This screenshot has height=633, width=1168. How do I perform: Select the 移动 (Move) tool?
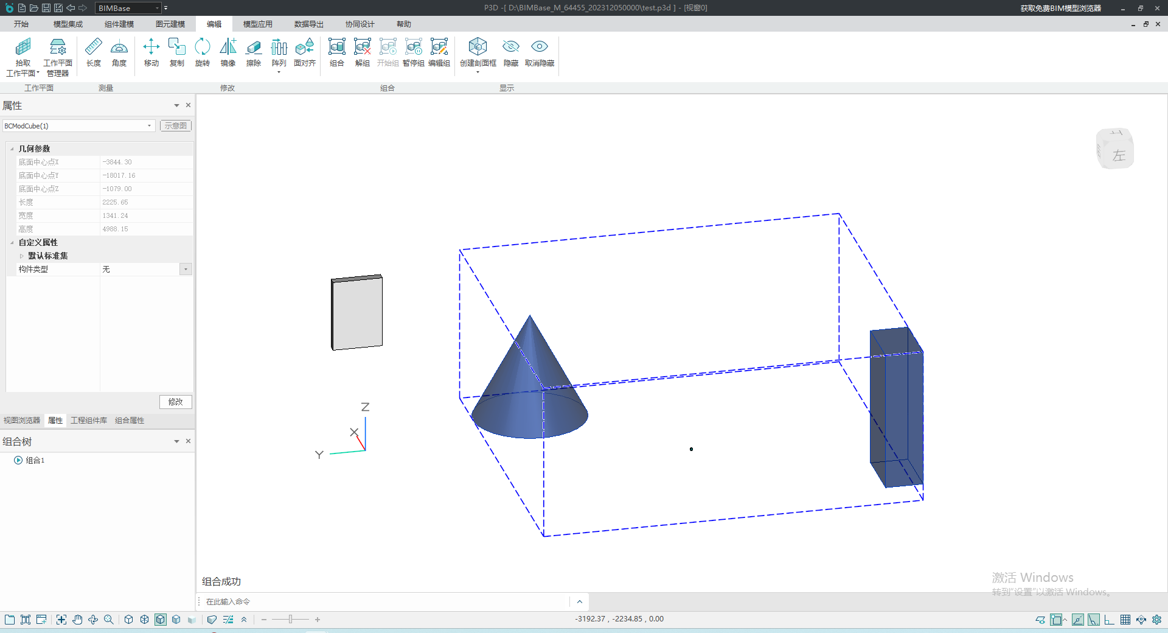click(x=151, y=52)
